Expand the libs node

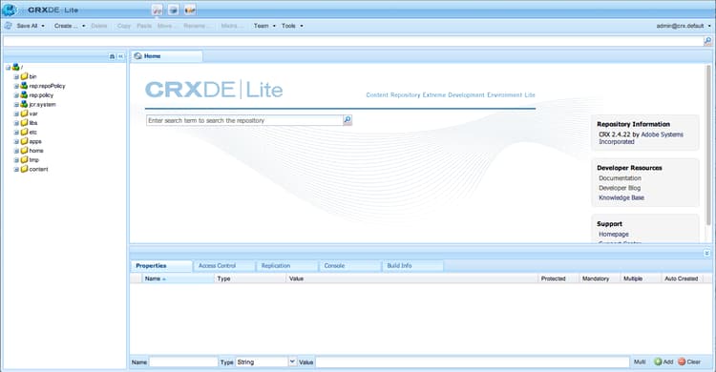(x=16, y=123)
